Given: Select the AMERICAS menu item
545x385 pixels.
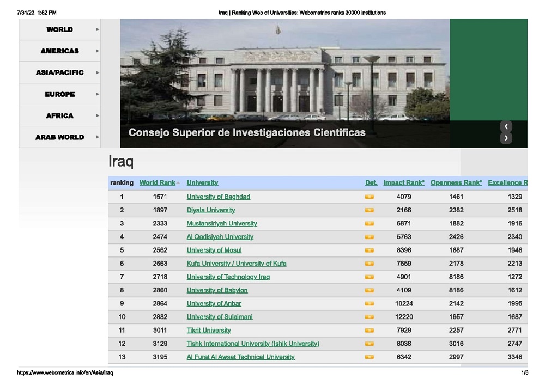Looking at the screenshot, I should tap(59, 51).
